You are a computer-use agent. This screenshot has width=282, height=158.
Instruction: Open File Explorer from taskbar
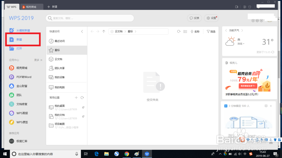[107, 154]
